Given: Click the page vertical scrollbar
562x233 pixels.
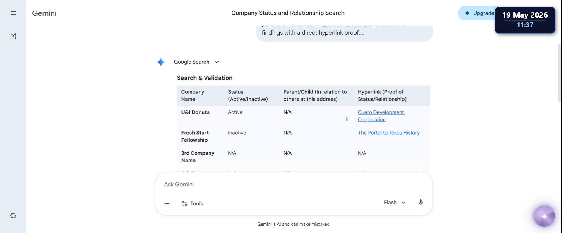Looking at the screenshot, I should point(559,73).
